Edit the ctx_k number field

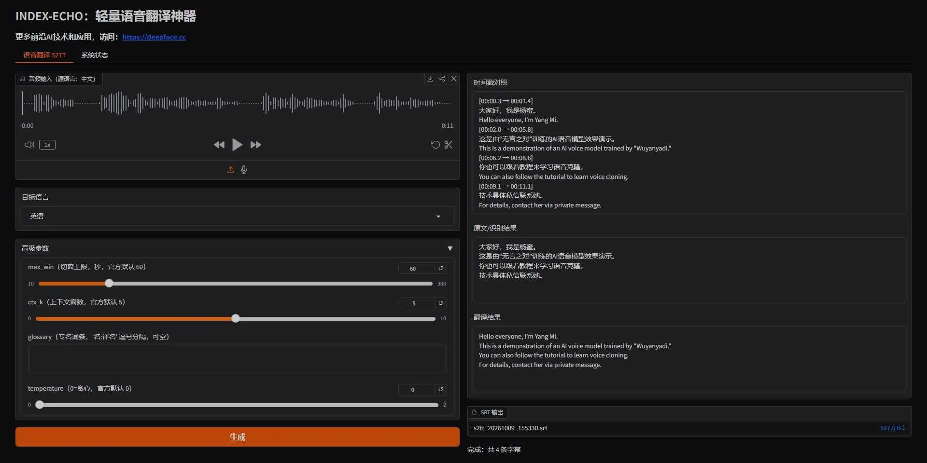tap(417, 303)
